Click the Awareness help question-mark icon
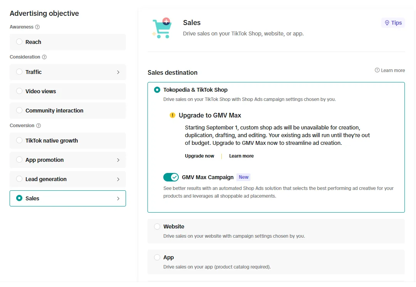Screen dimensions: 416x287 [37, 27]
